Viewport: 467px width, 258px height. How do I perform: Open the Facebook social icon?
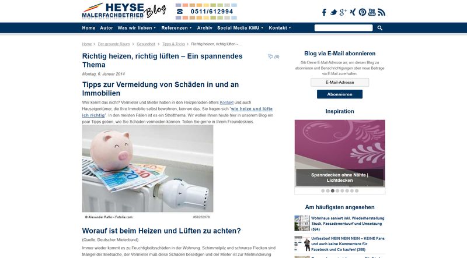(324, 12)
